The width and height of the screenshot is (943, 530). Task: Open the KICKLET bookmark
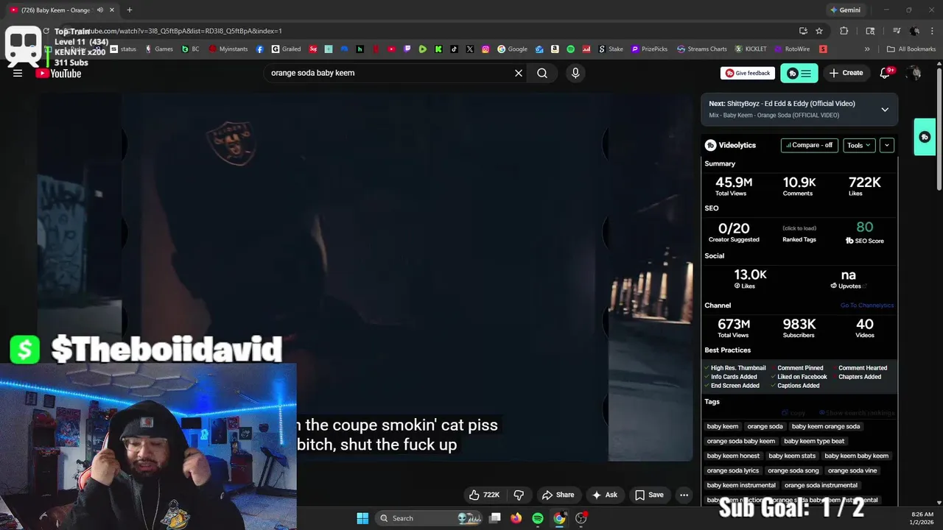coord(750,49)
